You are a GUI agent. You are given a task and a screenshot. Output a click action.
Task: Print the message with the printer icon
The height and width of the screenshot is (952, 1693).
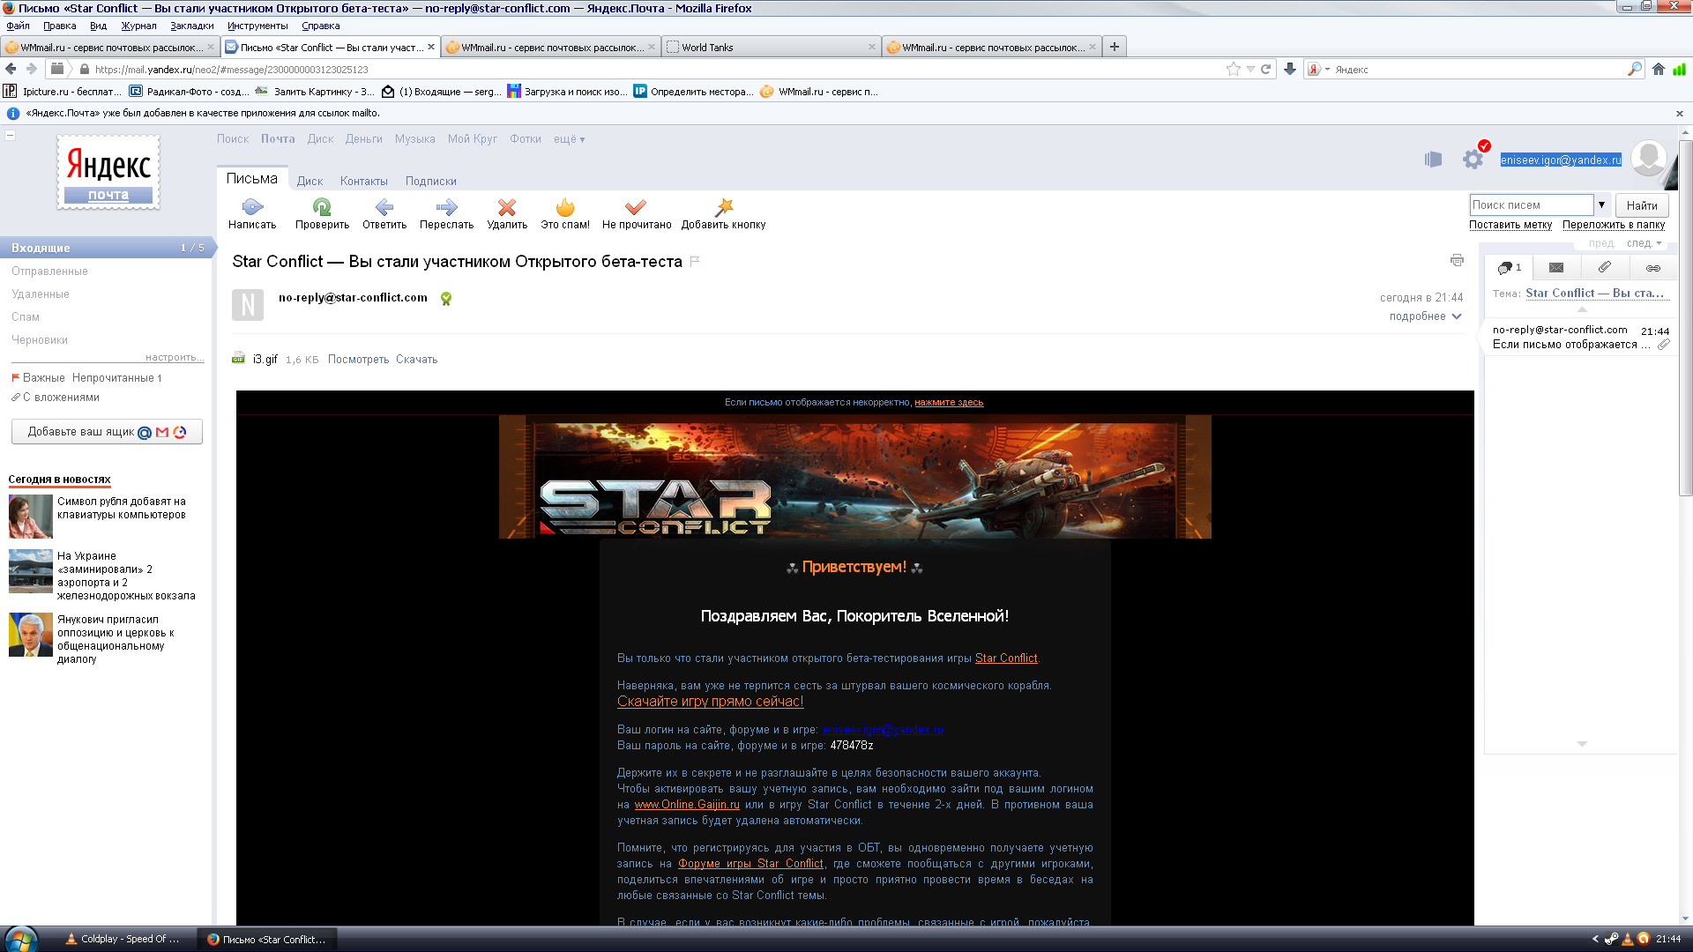(x=1457, y=260)
